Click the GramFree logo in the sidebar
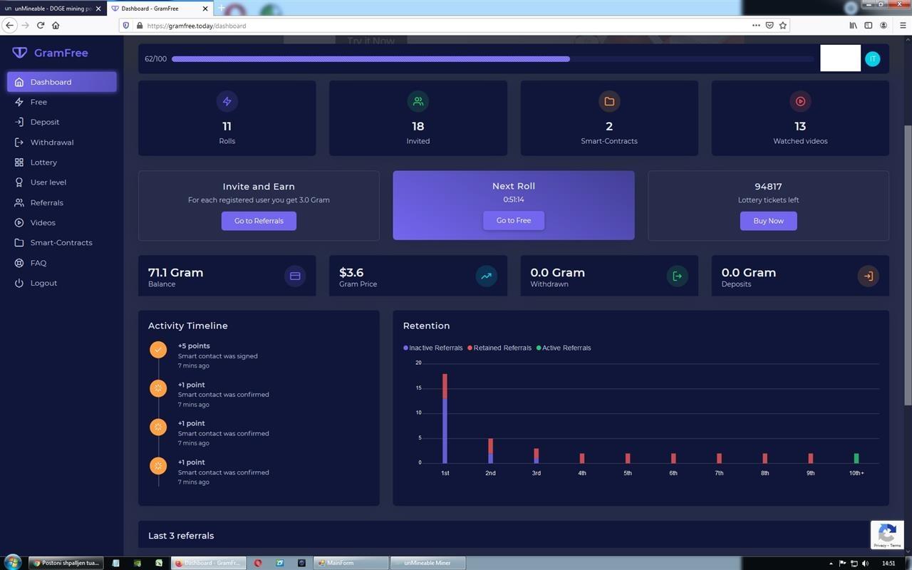This screenshot has width=912, height=570. pyautogui.click(x=51, y=53)
